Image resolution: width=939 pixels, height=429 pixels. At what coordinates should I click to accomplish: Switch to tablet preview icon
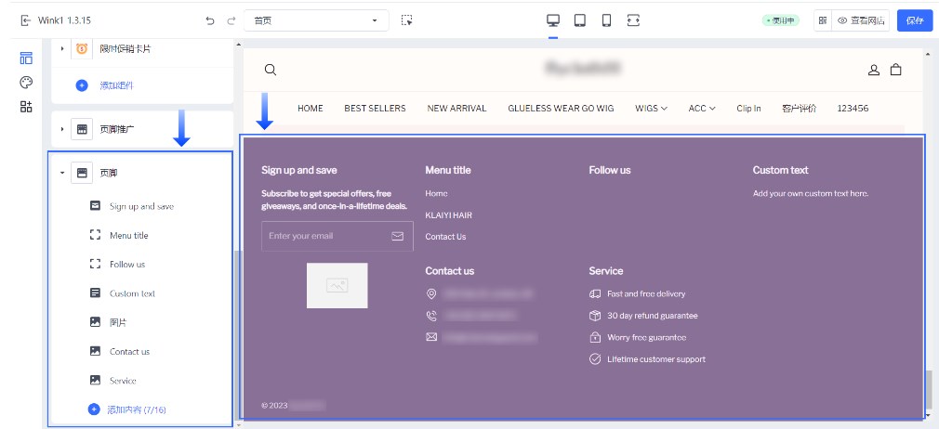(580, 20)
